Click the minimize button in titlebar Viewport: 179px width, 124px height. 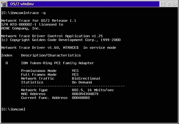click(x=169, y=4)
